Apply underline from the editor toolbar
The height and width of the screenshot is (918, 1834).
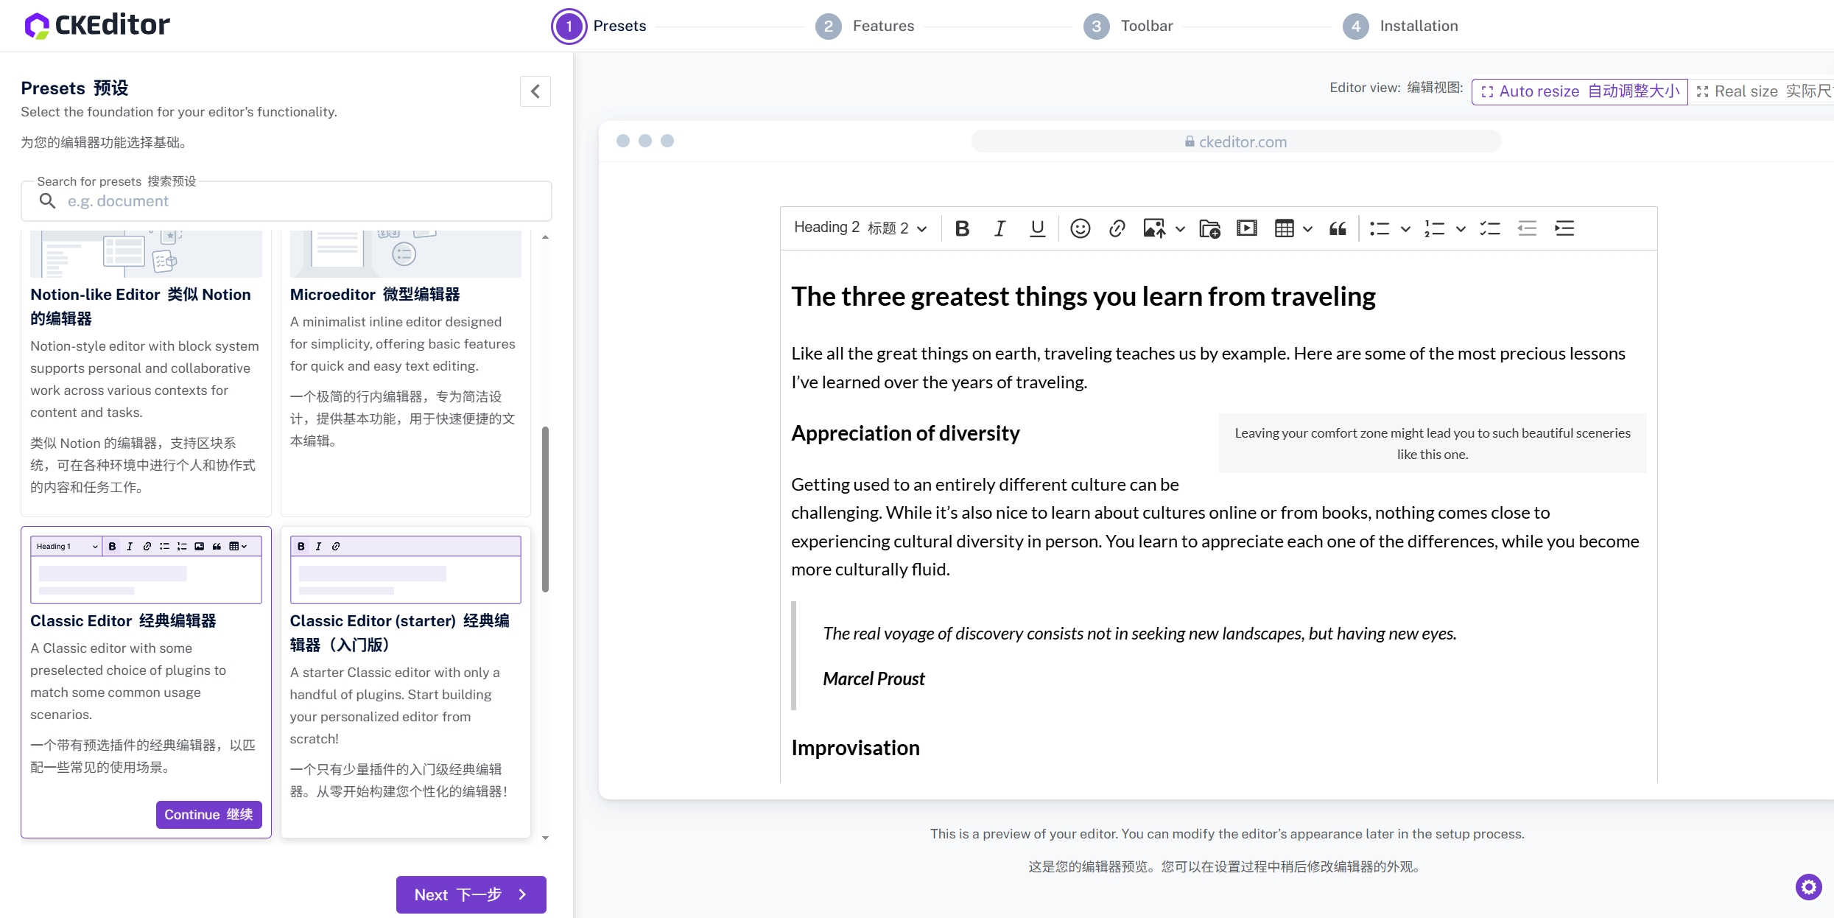coord(1037,228)
